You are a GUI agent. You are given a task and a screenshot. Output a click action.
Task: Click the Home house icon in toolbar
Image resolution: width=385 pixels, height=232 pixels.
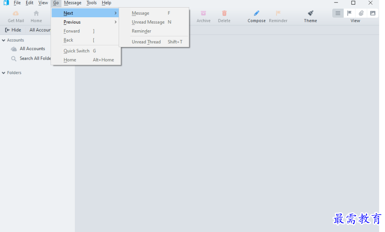36,13
